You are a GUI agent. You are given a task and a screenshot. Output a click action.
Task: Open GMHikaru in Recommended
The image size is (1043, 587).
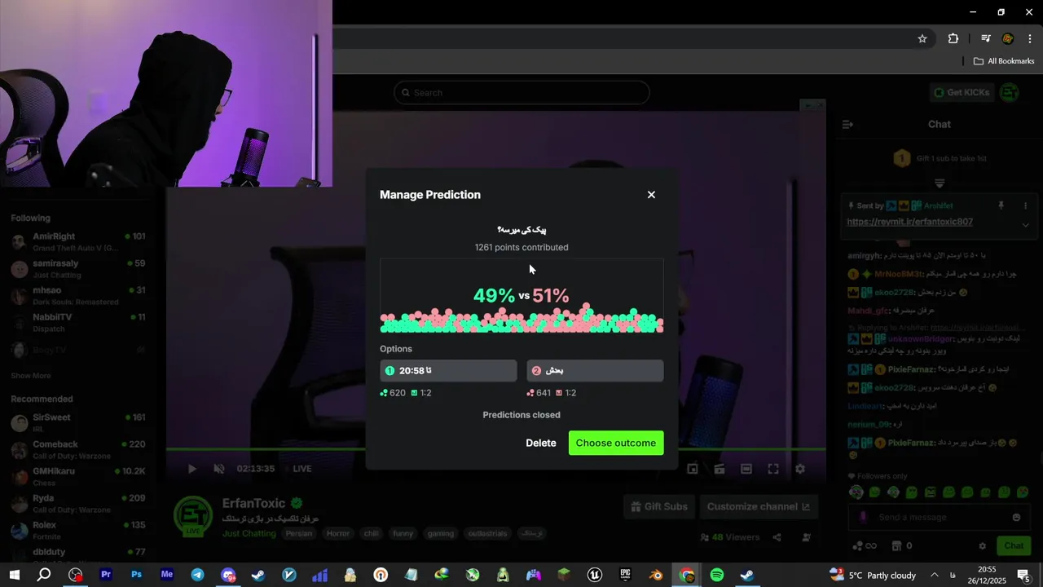tap(78, 476)
